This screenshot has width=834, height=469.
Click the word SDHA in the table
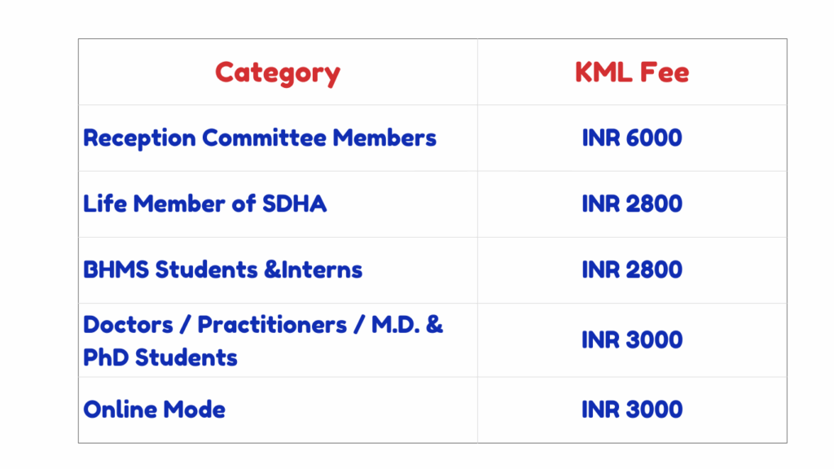[294, 204]
